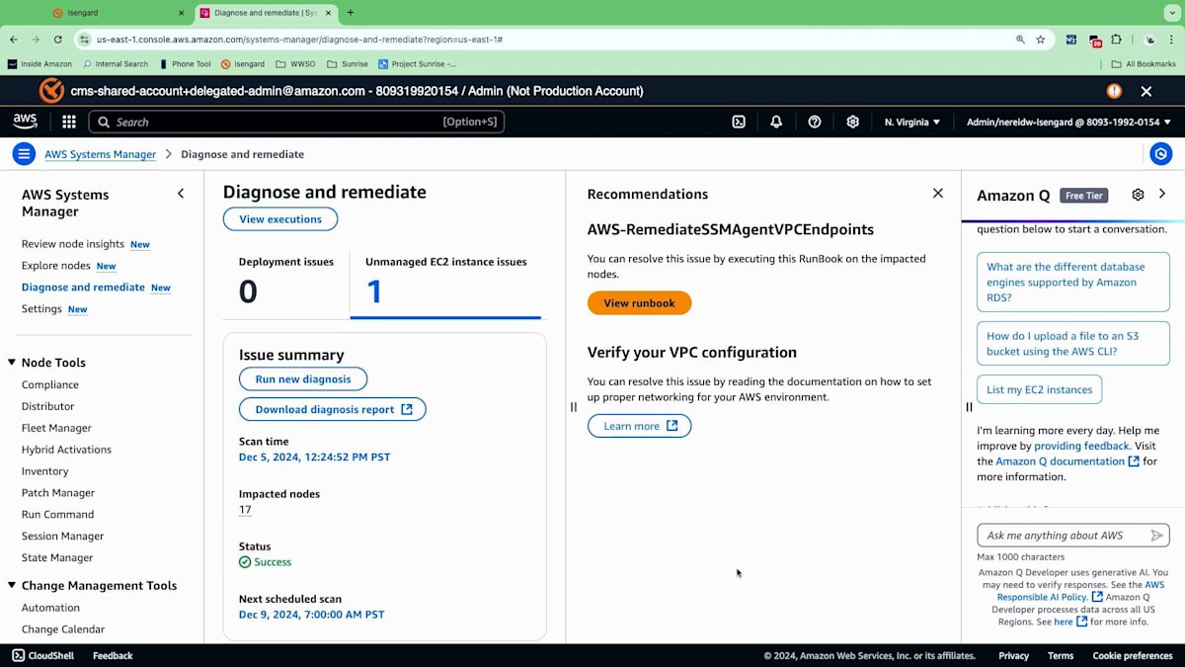Click Learn more about VPC configuration

tap(639, 426)
